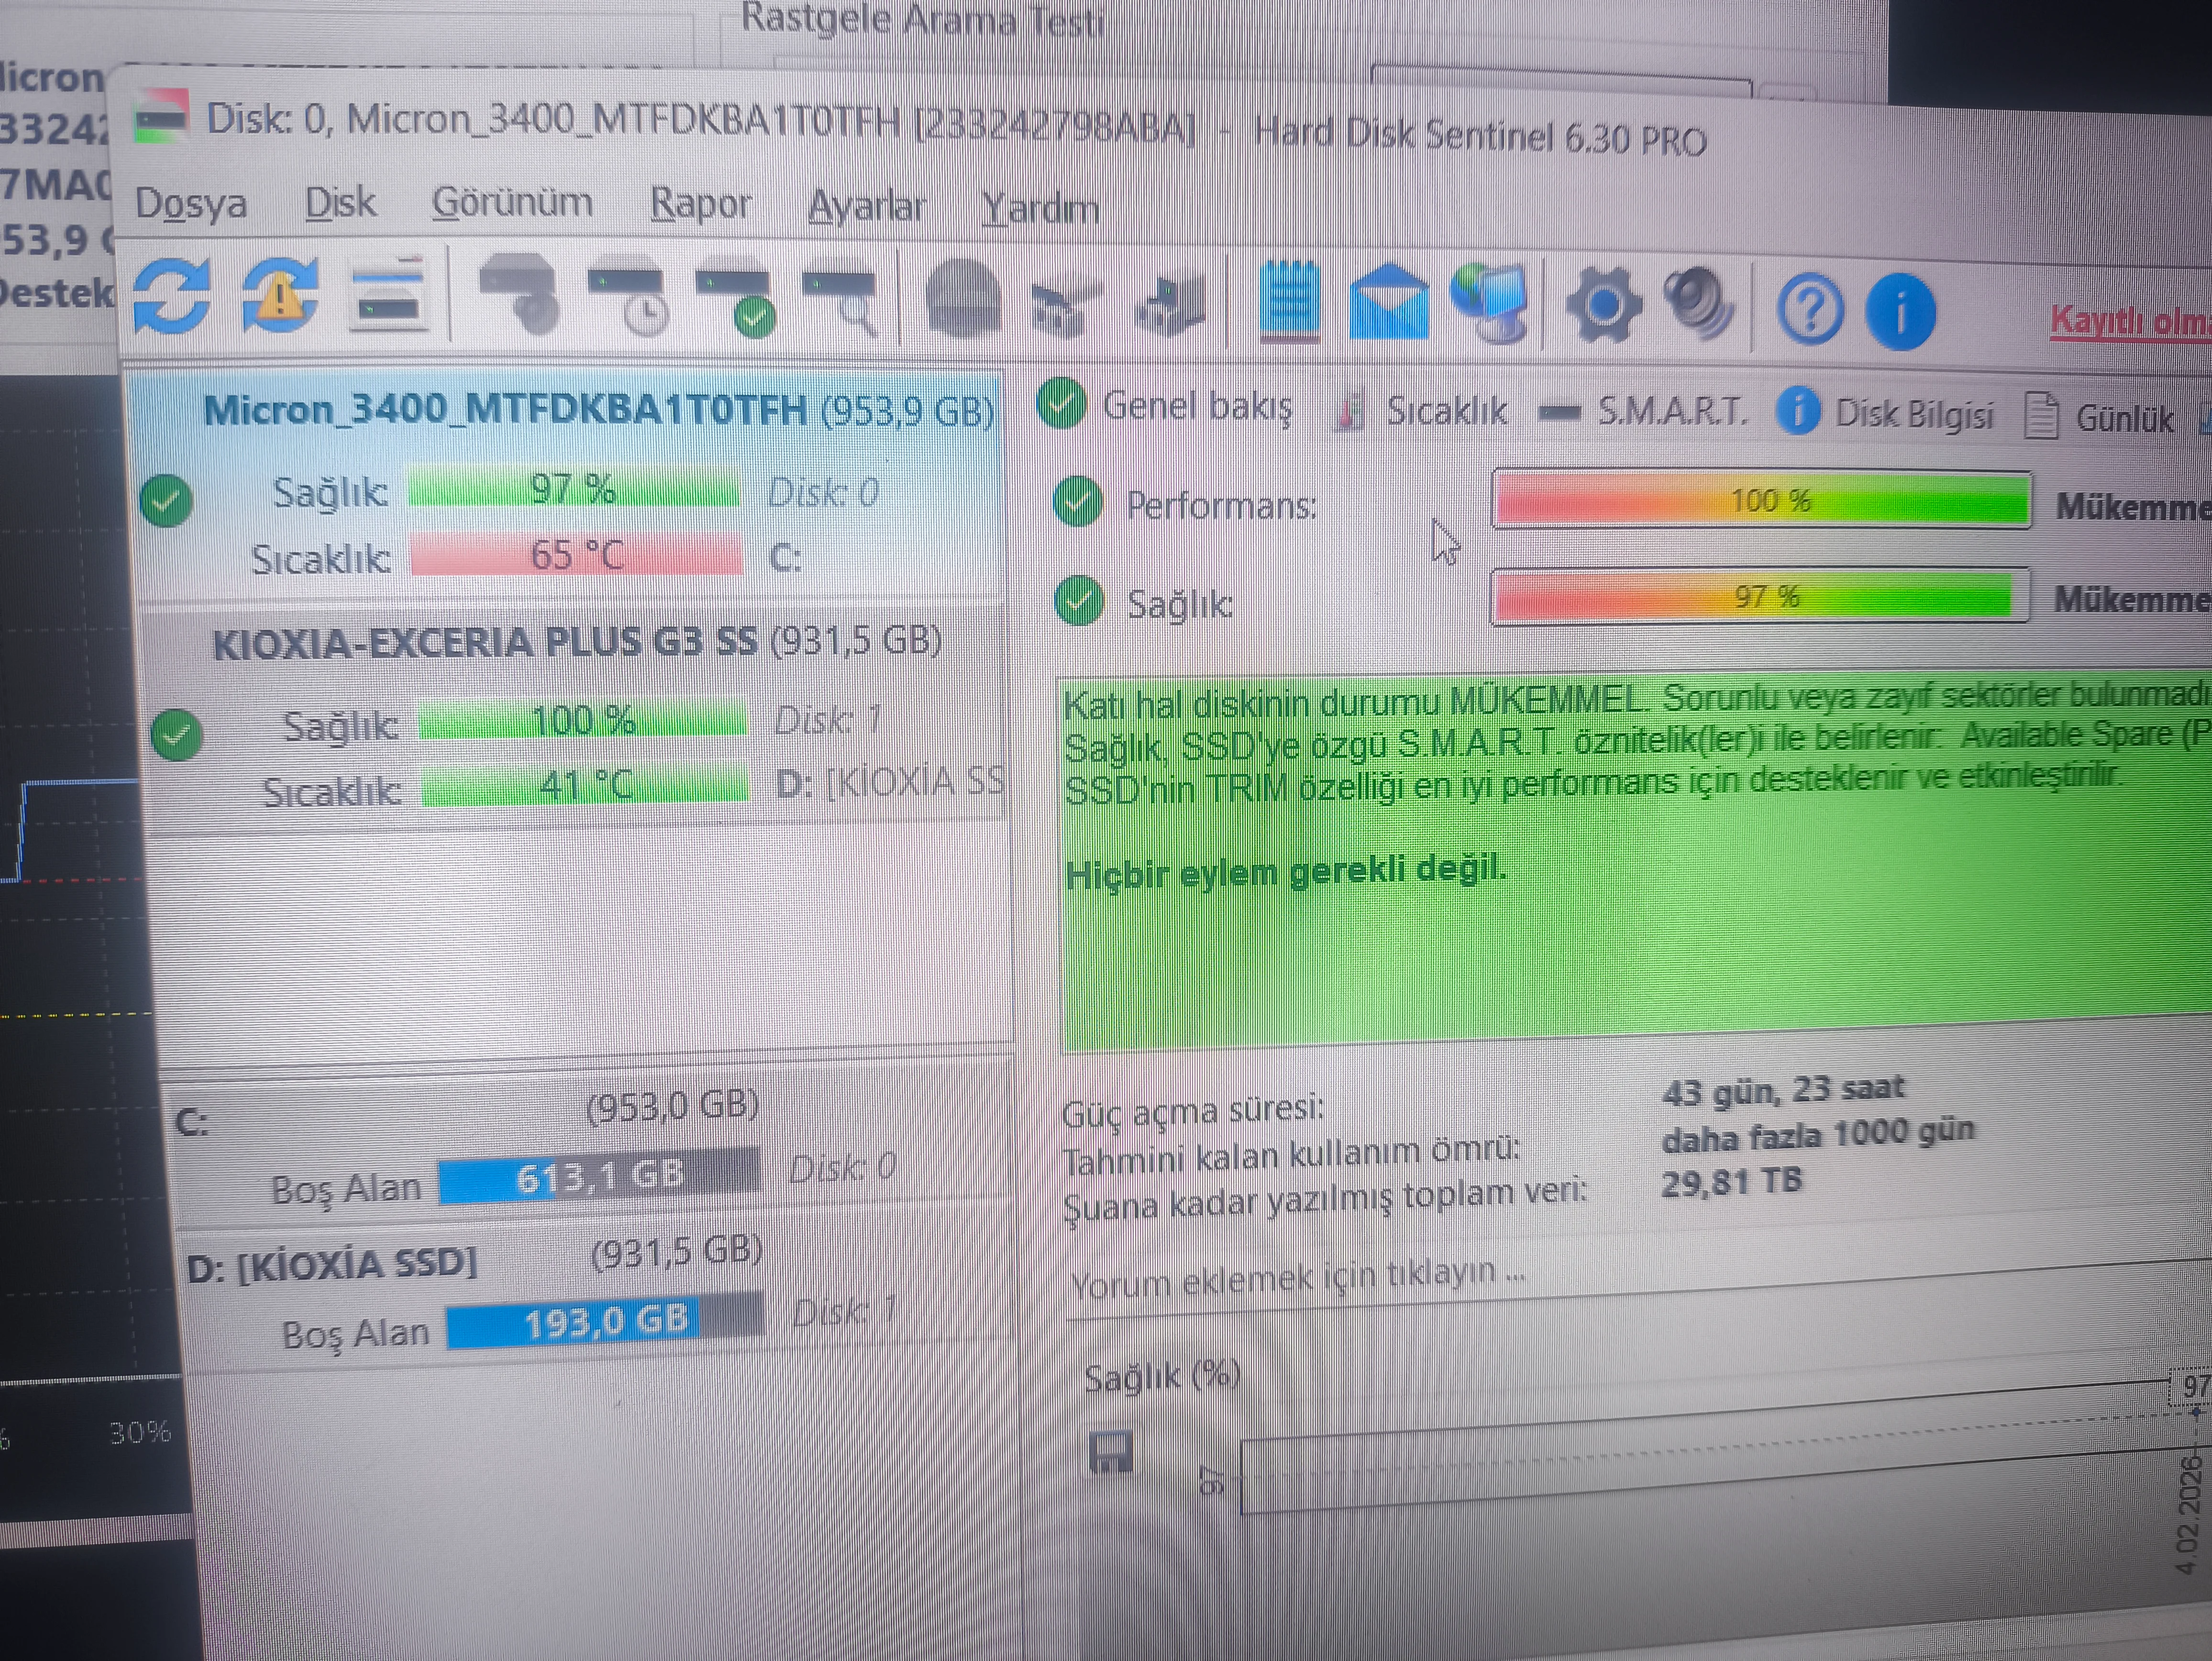Click the refresh with warning triangle icon

(x=280, y=296)
